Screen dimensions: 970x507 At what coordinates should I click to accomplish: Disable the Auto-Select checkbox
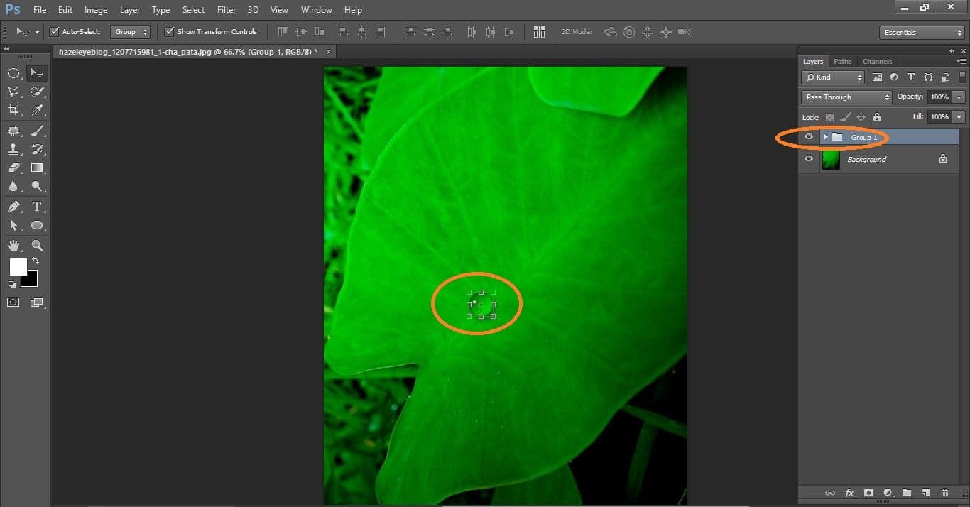coord(55,31)
